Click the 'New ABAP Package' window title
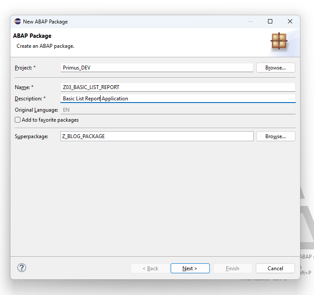The width and height of the screenshot is (314, 295). pyautogui.click(x=46, y=22)
